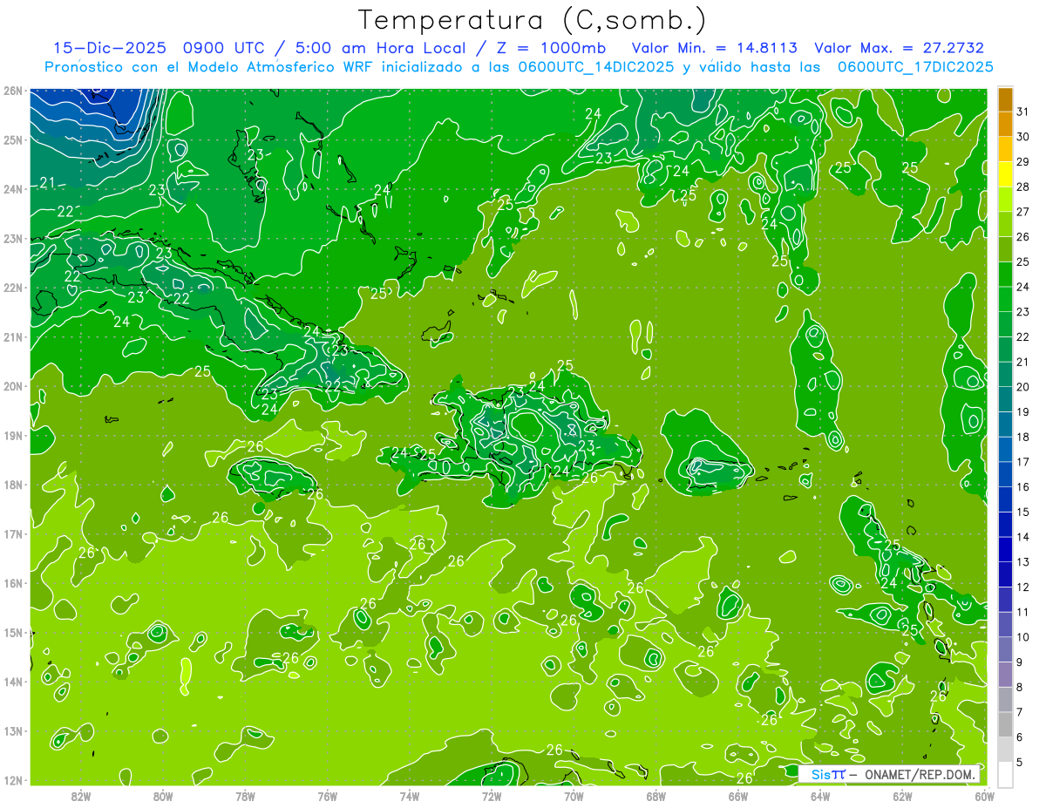Click the longitude axis label "70W"
The width and height of the screenshot is (1046, 808).
coord(574,796)
